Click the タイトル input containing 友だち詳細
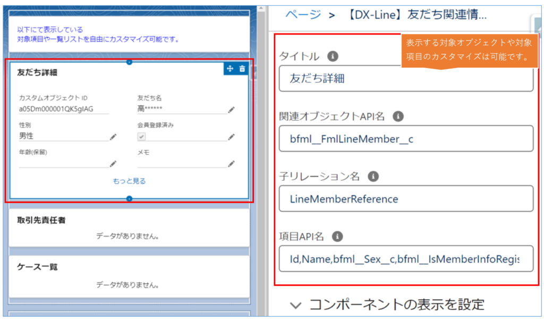The height and width of the screenshot is (321, 544). (x=406, y=79)
